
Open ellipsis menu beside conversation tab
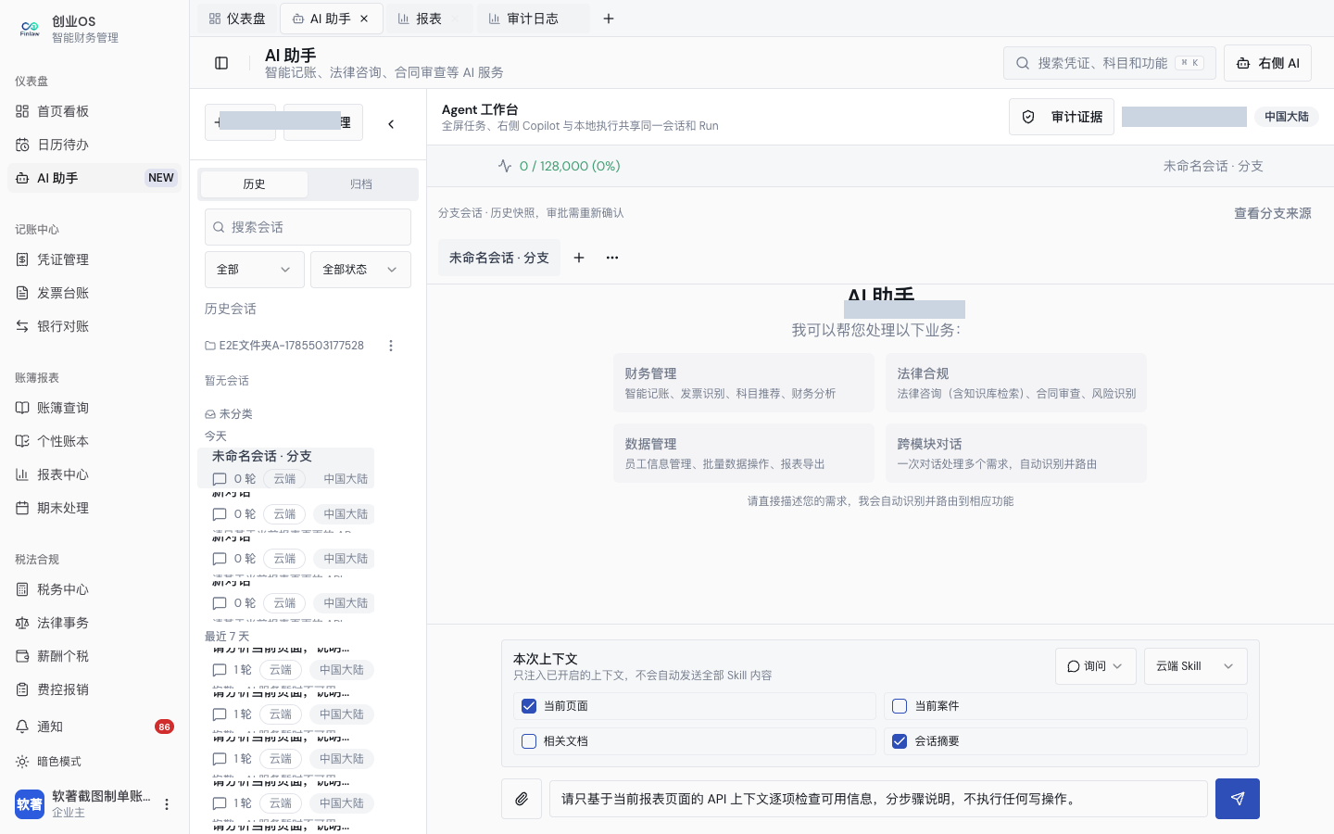[x=612, y=258]
